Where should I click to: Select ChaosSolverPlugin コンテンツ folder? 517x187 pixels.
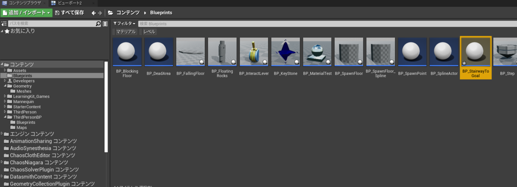(42, 169)
